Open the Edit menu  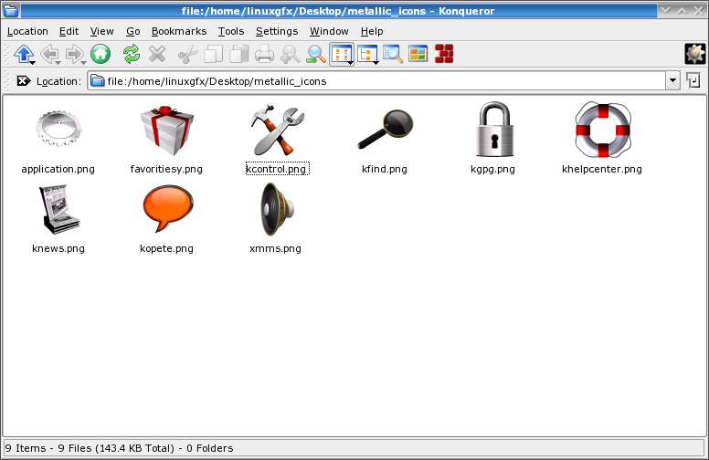pyautogui.click(x=69, y=31)
